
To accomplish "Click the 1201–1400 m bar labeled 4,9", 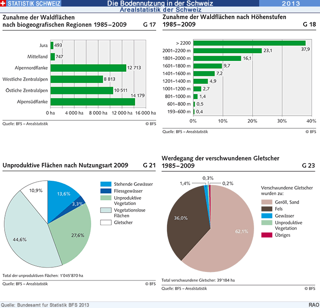I will pos(201,81).
